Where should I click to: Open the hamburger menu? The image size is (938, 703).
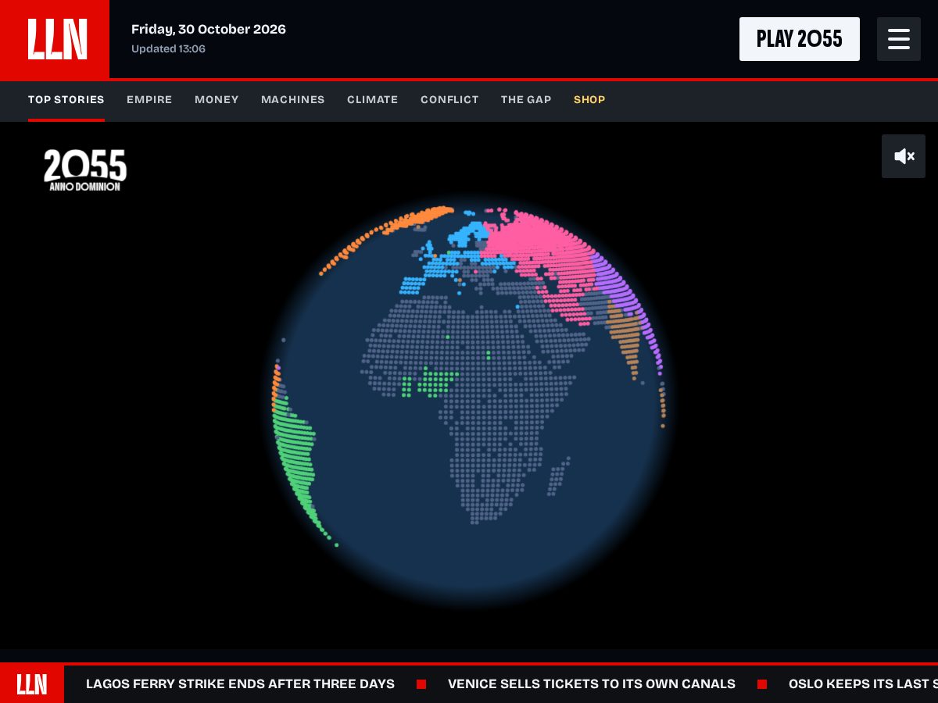pos(899,39)
